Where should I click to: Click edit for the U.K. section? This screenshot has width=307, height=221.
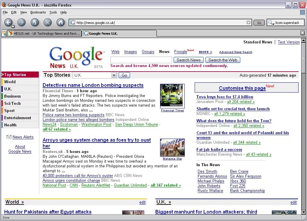click(293, 202)
